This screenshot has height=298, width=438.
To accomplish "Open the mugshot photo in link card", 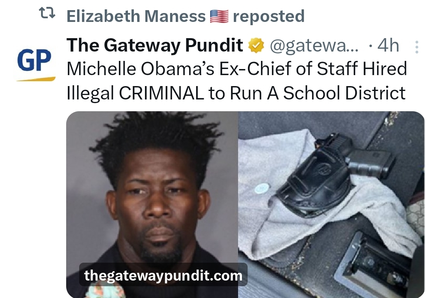I will (x=152, y=205).
